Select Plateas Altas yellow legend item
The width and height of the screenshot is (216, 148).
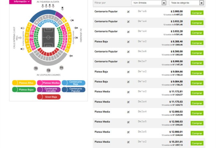click(24, 83)
